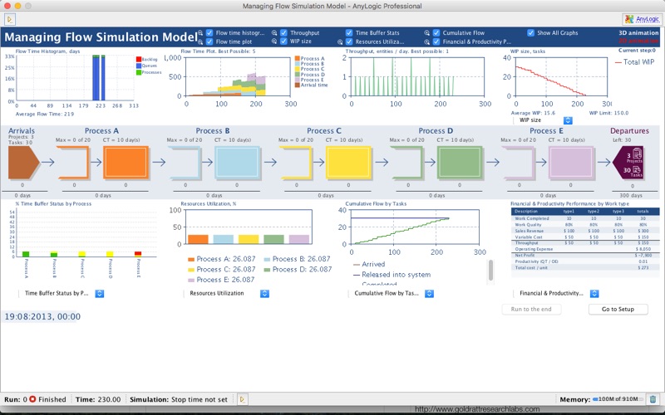The image size is (665, 415).
Task: Toggle the Cumulative Flow checkbox
Action: [x=436, y=32]
